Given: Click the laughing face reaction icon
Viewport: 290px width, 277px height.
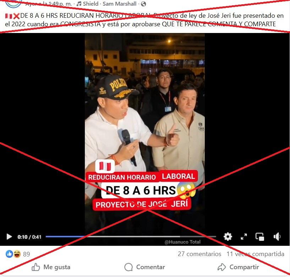Looking at the screenshot, I should click(17, 254).
